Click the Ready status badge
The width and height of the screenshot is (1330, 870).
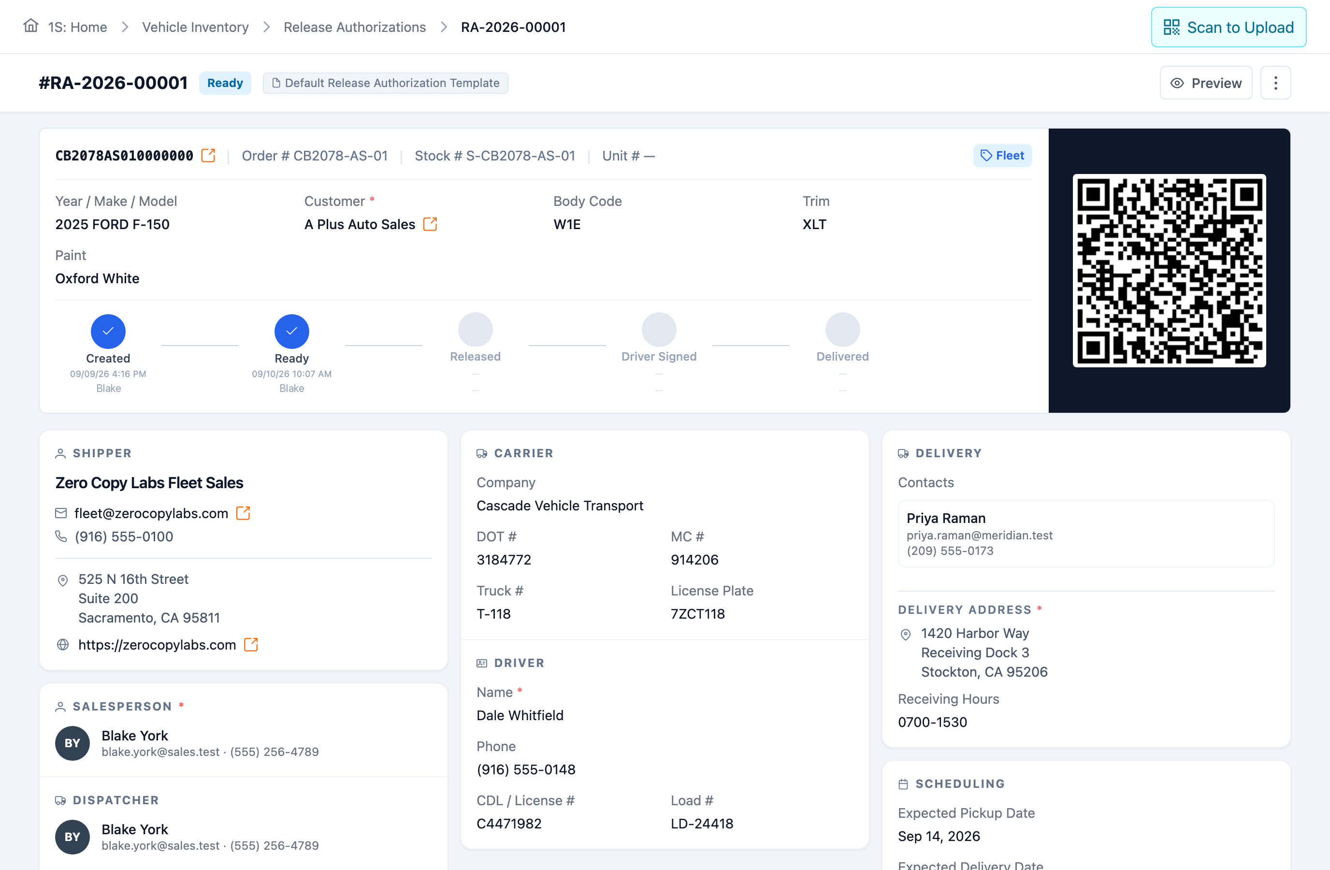(x=225, y=83)
